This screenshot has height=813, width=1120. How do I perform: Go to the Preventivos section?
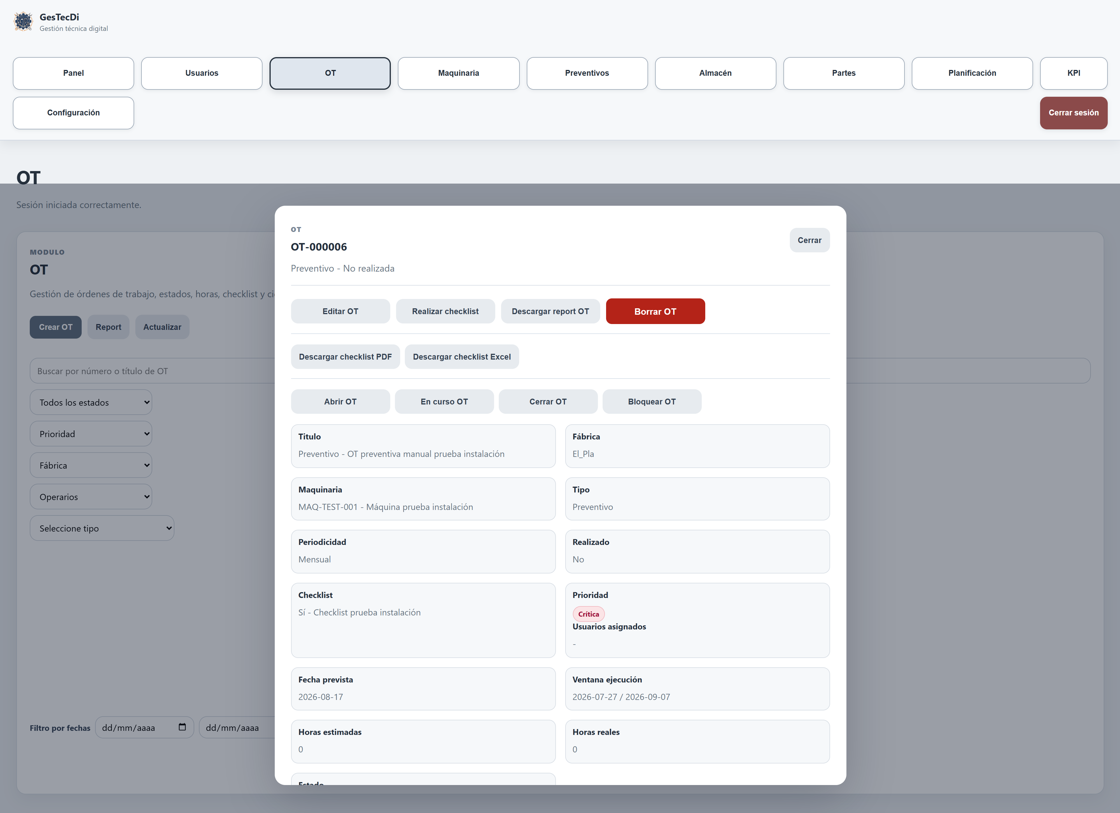pyautogui.click(x=587, y=73)
